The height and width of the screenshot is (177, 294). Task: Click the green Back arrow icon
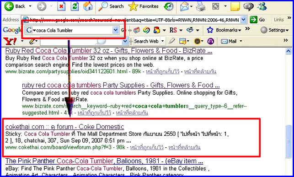(9, 6)
